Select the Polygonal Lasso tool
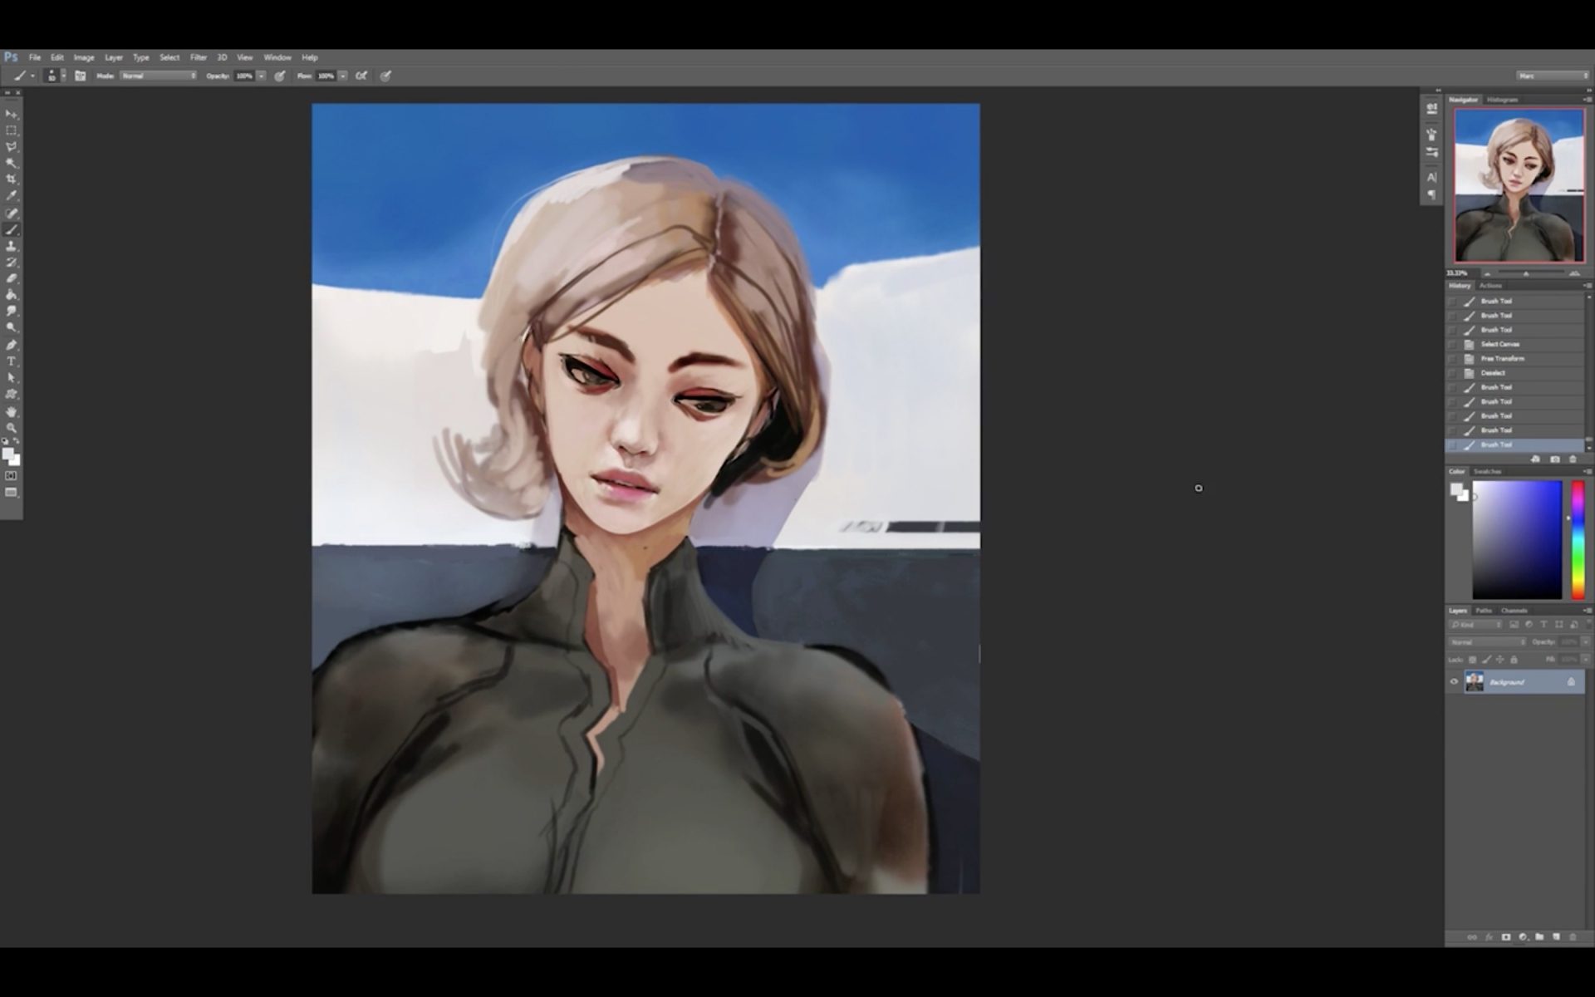 pos(12,147)
